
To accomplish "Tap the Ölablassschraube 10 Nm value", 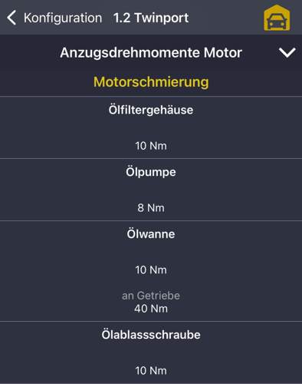I will (x=151, y=371).
